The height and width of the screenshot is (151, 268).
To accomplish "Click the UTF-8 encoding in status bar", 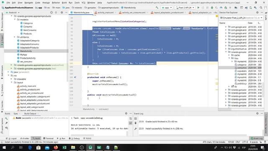I will [x=245, y=142].
